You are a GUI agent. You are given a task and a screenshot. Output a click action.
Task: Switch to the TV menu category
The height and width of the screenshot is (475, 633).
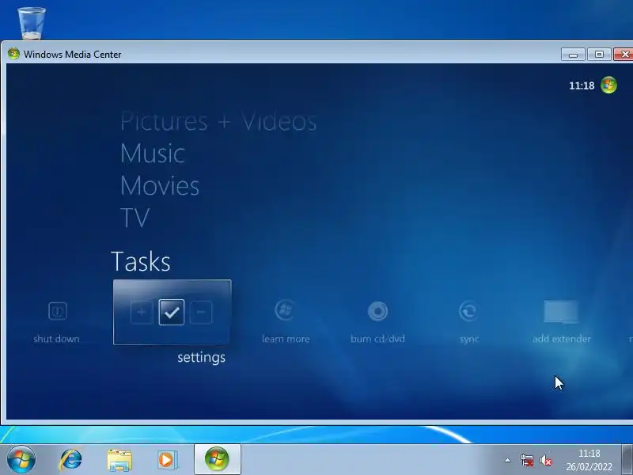point(135,218)
